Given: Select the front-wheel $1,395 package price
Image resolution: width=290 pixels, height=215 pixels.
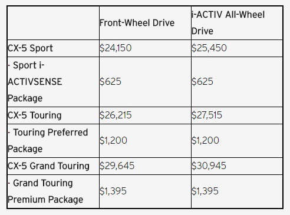Looking at the screenshot, I should [113, 191].
